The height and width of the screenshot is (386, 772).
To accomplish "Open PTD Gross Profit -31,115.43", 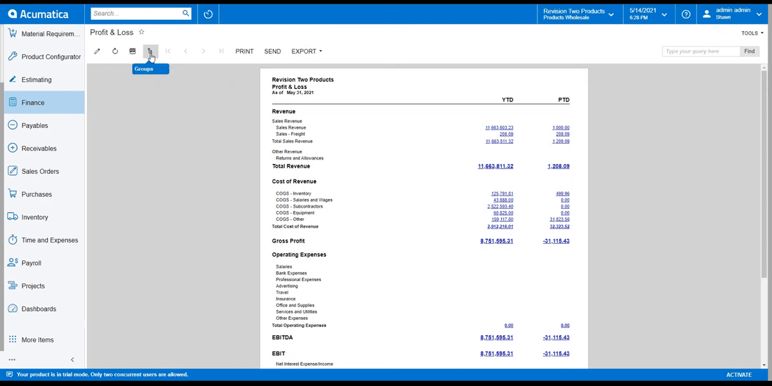I will tap(556, 241).
